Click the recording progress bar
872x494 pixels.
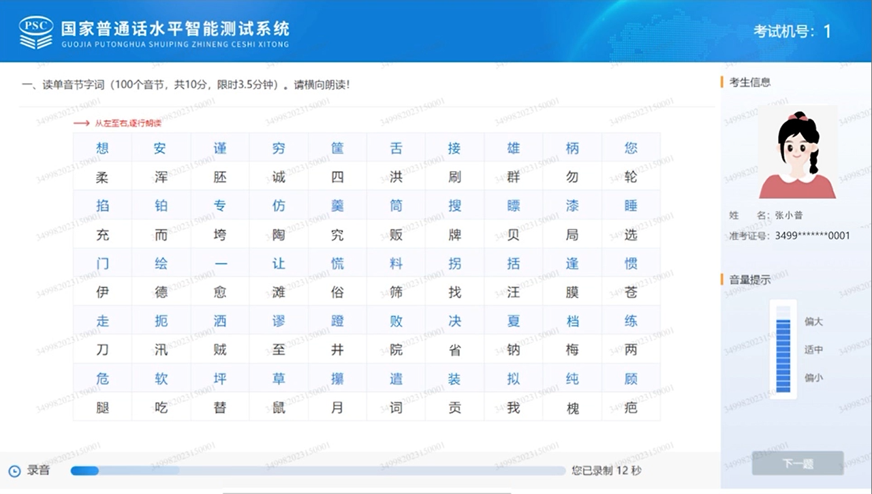pyautogui.click(x=317, y=471)
